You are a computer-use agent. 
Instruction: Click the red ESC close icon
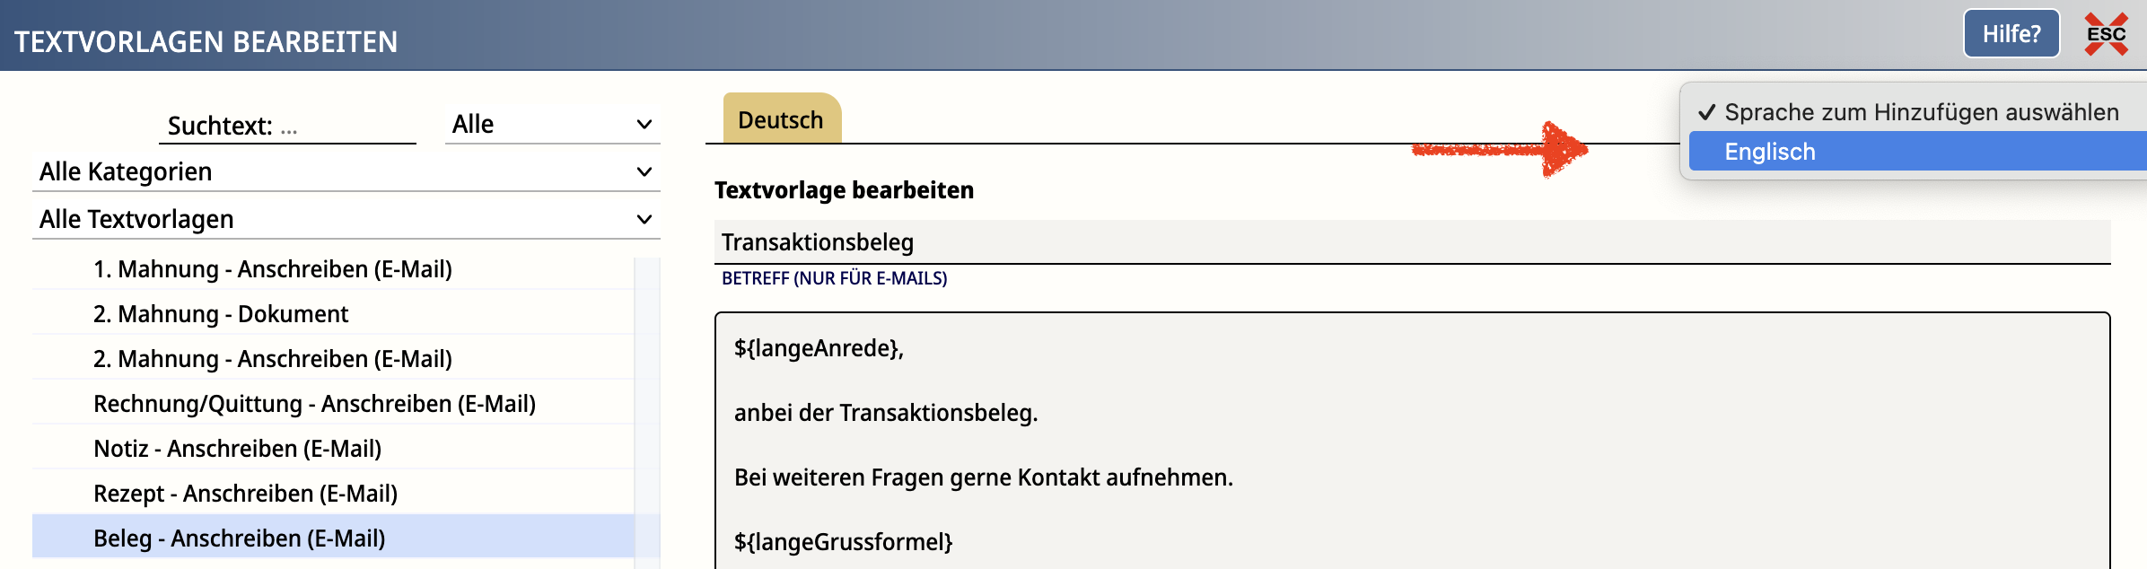(2106, 34)
